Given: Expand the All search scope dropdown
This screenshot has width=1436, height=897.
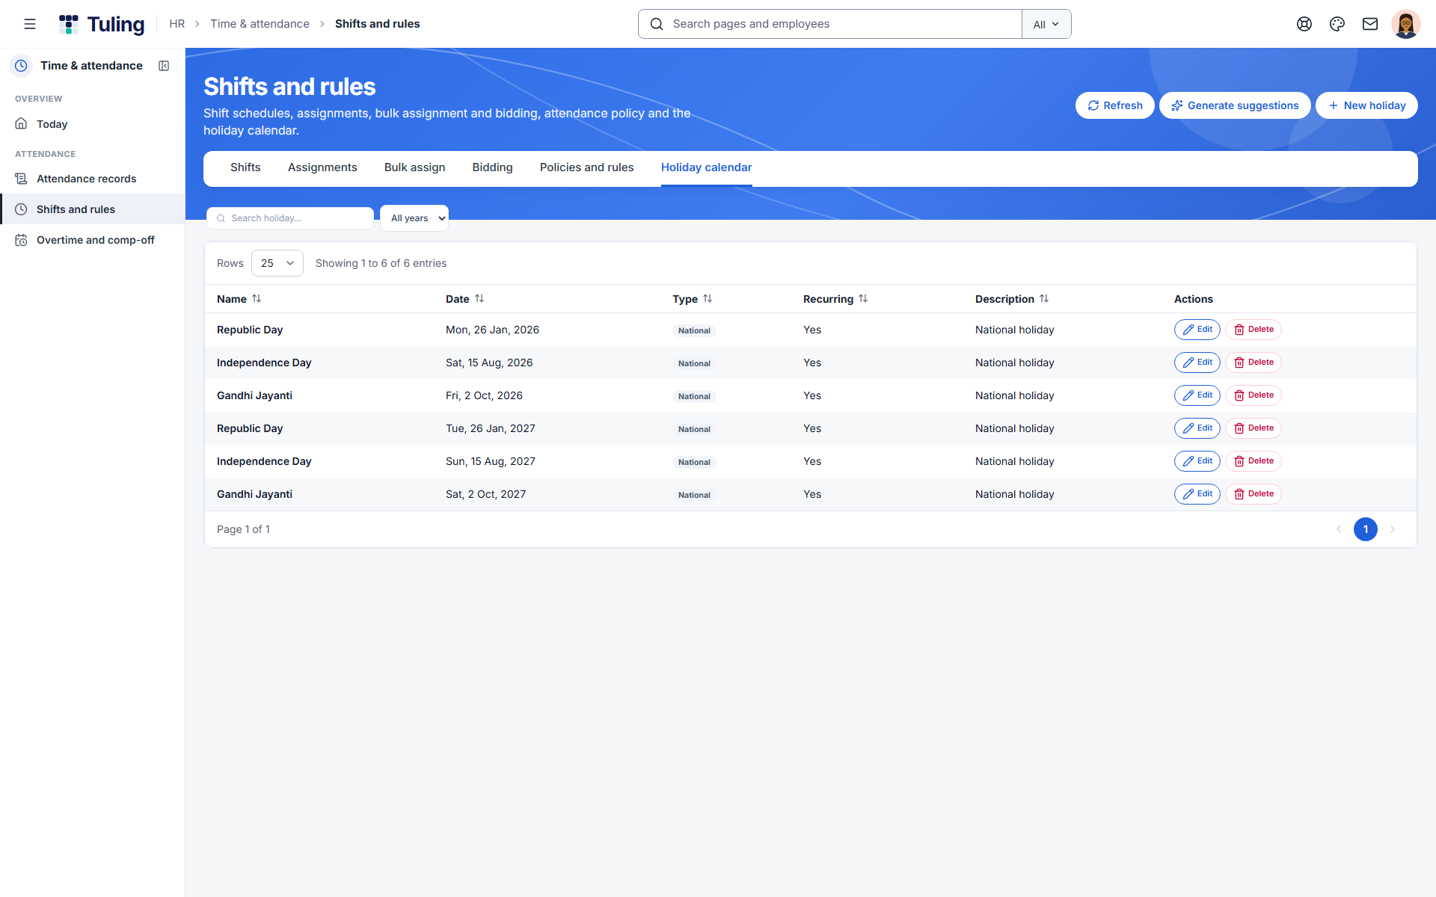Looking at the screenshot, I should (x=1046, y=24).
